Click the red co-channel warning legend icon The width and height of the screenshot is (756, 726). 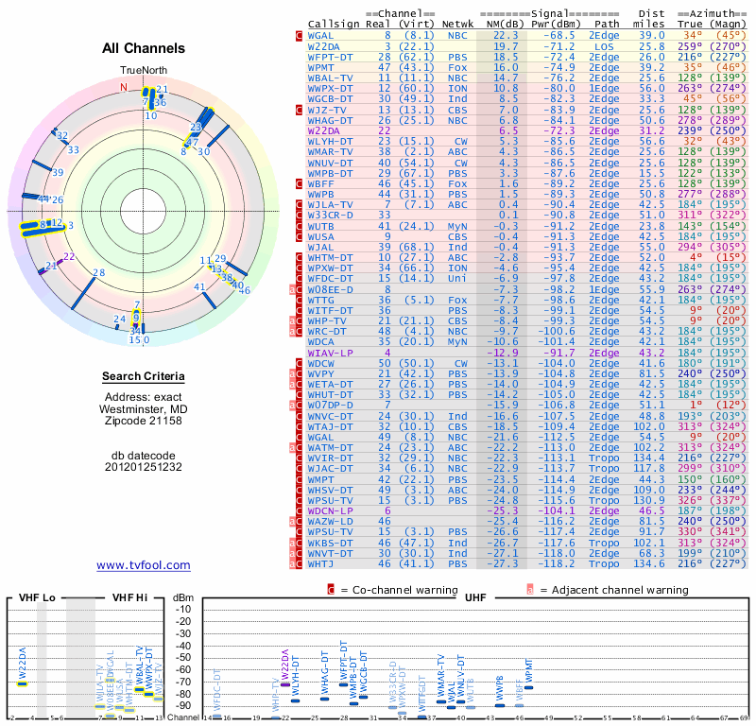click(x=331, y=589)
